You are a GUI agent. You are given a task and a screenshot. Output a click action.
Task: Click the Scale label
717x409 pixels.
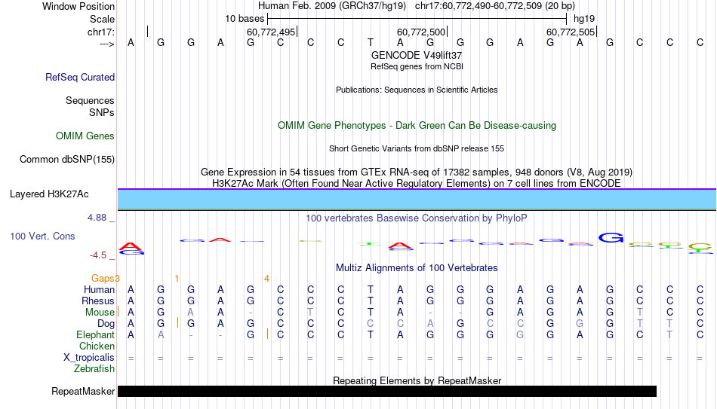[102, 19]
